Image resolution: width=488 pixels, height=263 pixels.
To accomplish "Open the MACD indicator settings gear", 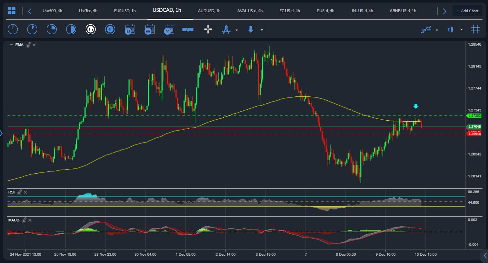I will coord(24,221).
